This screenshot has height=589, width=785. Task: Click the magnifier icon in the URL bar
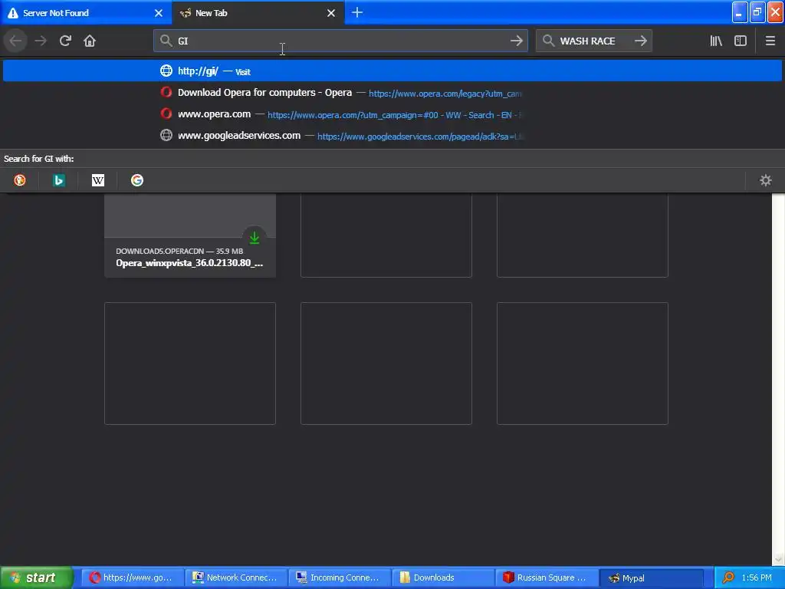166,41
